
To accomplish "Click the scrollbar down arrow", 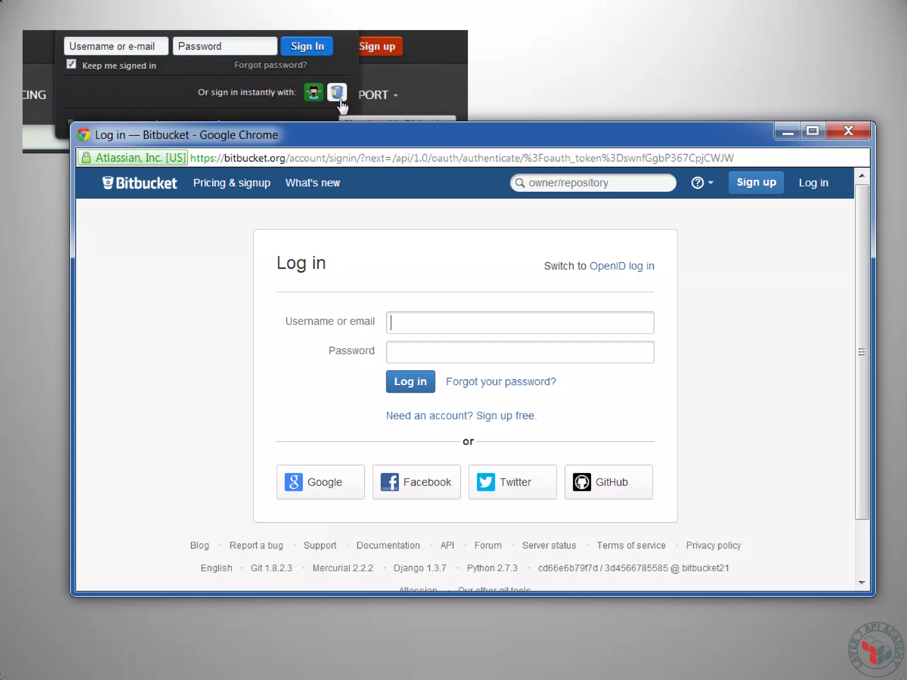I will pos(861,583).
